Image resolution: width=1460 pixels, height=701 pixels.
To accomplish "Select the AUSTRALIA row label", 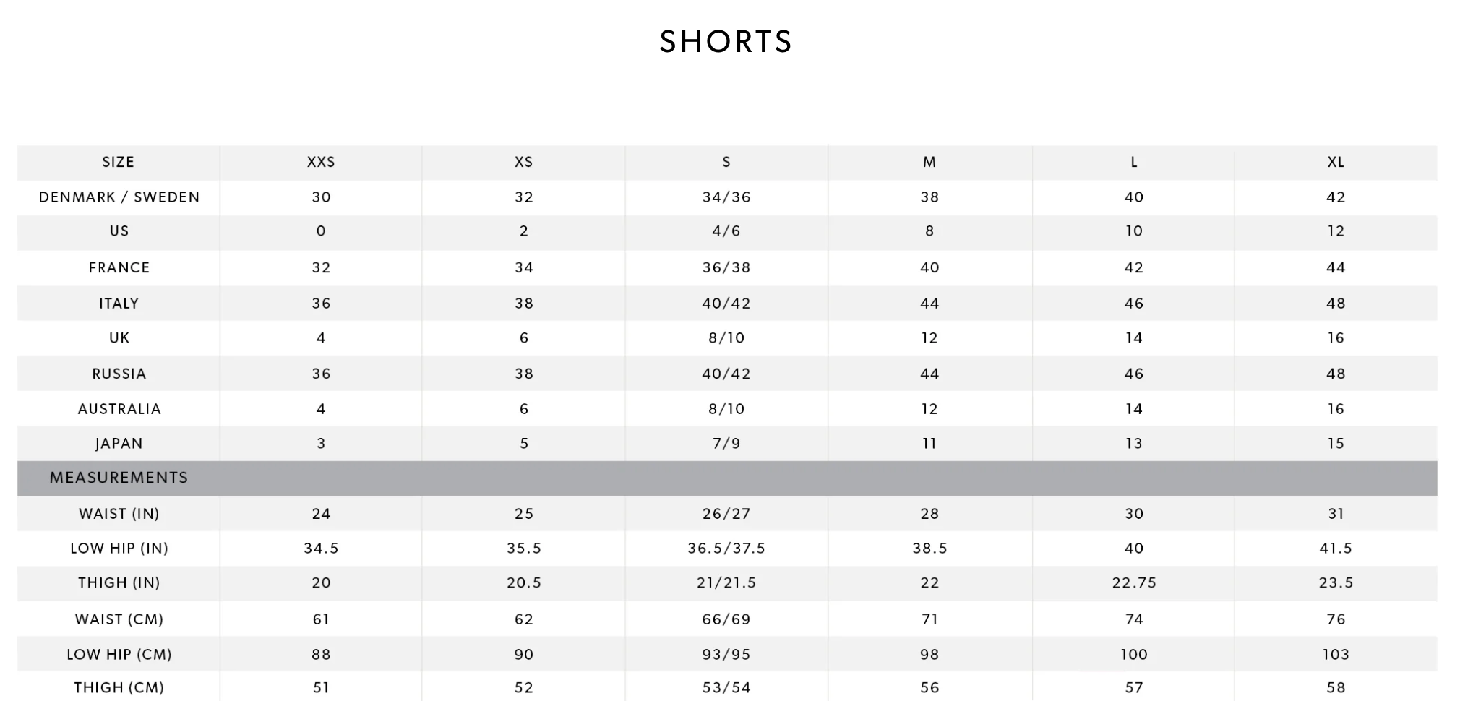I will pyautogui.click(x=119, y=409).
